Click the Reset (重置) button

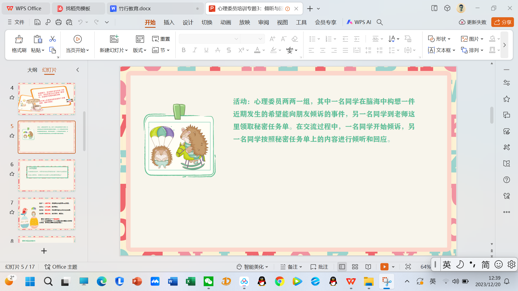(x=161, y=39)
